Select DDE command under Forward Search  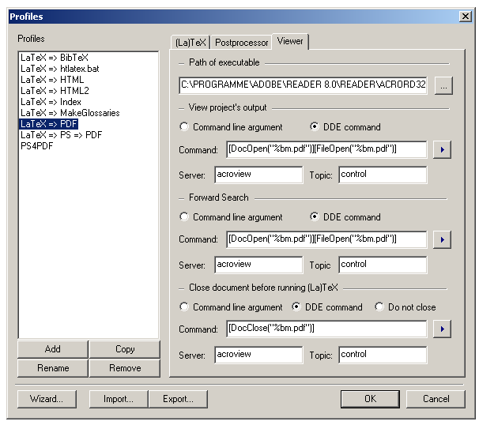[315, 217]
